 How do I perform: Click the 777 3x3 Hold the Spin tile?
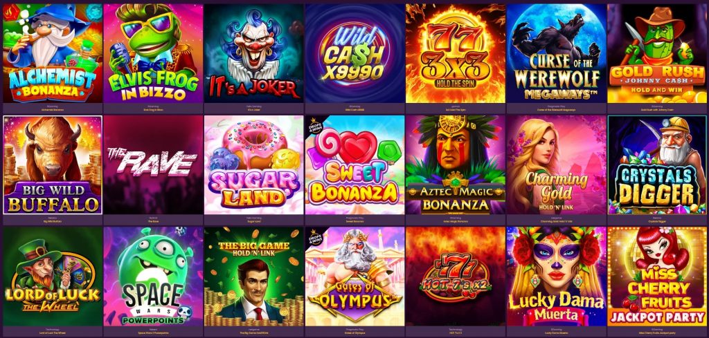point(456,53)
